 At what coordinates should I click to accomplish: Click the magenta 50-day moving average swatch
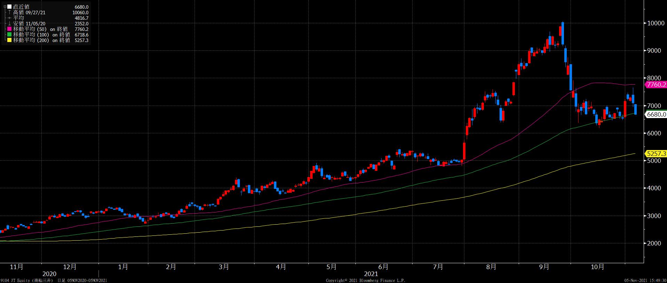(x=9, y=29)
